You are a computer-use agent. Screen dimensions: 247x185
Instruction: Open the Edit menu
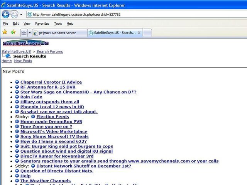16,24
